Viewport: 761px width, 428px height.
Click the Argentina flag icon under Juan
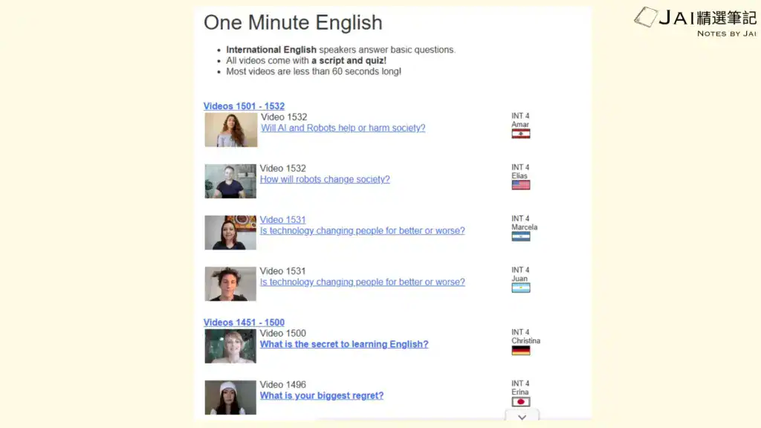pyautogui.click(x=520, y=288)
